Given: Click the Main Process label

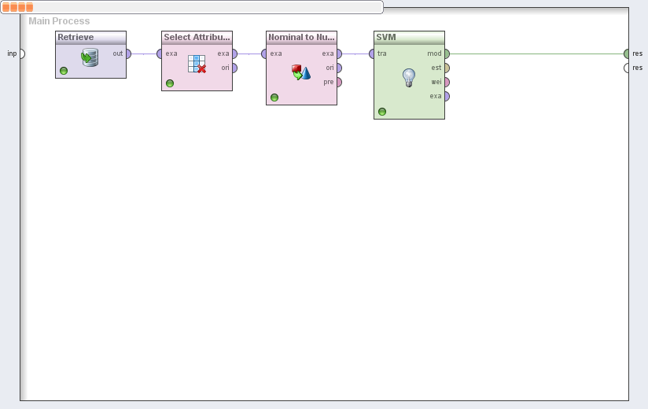Looking at the screenshot, I should [x=59, y=21].
